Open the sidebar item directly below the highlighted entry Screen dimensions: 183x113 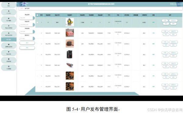pos(9,46)
